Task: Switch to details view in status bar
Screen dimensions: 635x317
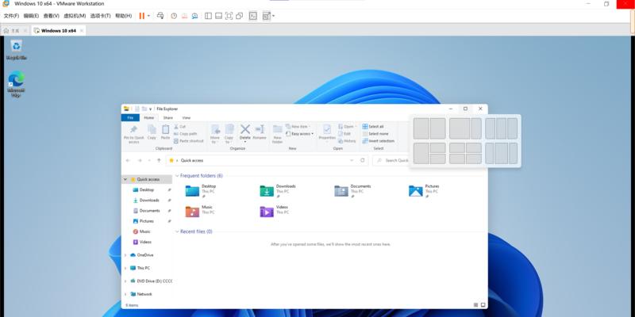Action: tap(475, 305)
